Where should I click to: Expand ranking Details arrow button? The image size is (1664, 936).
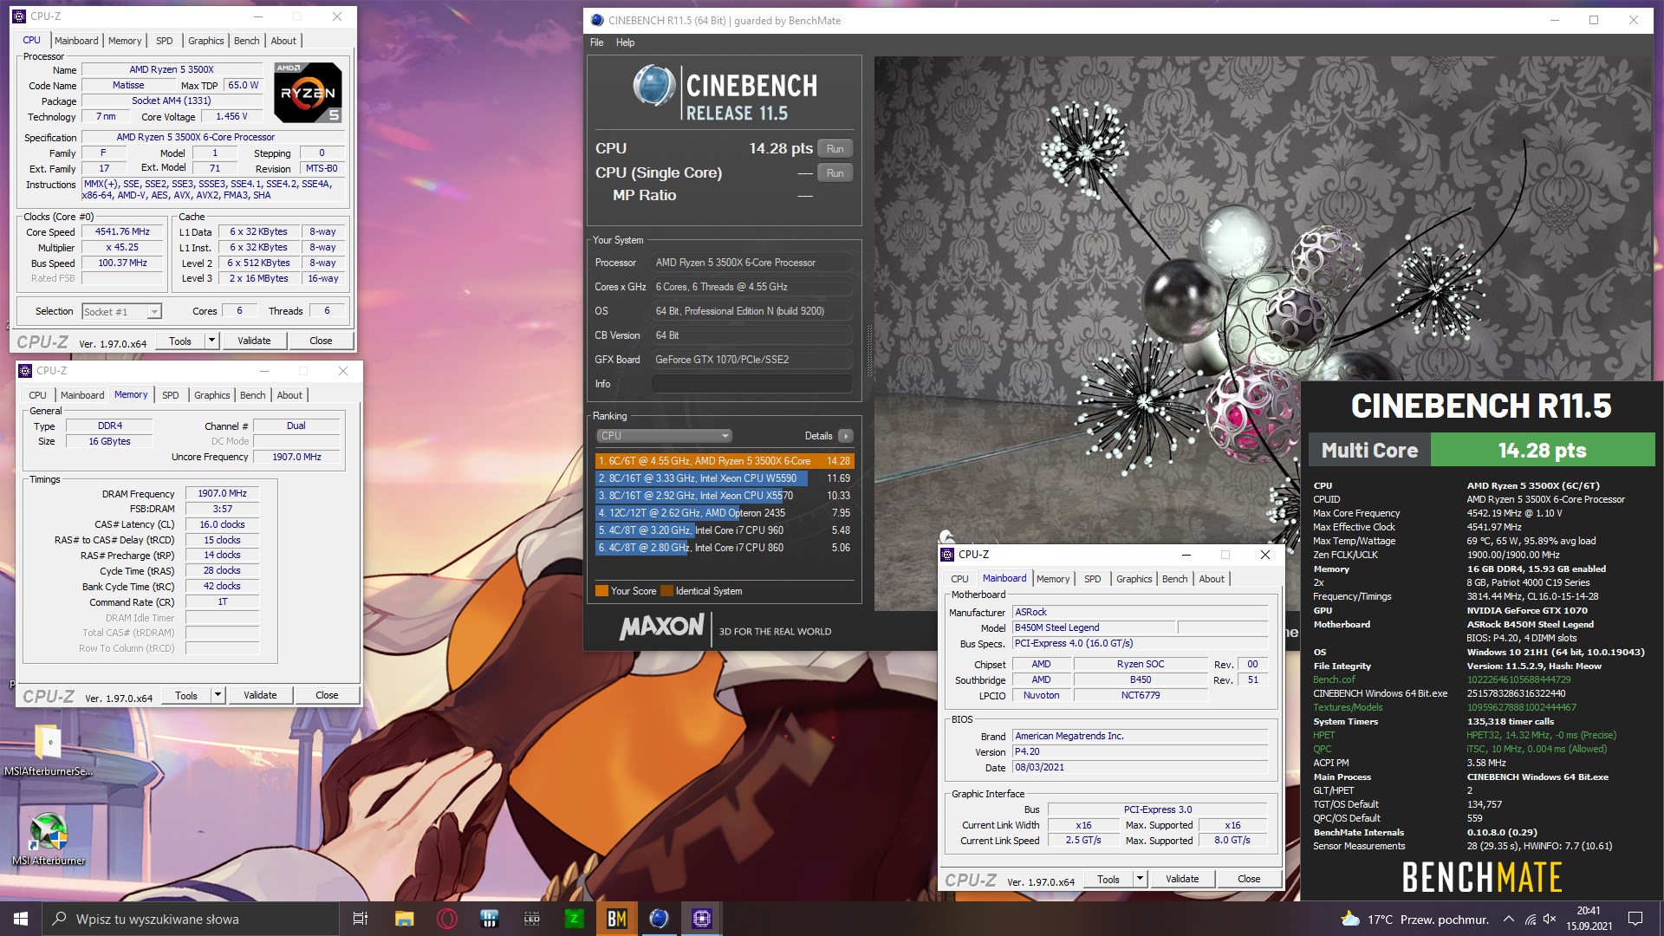pyautogui.click(x=846, y=436)
